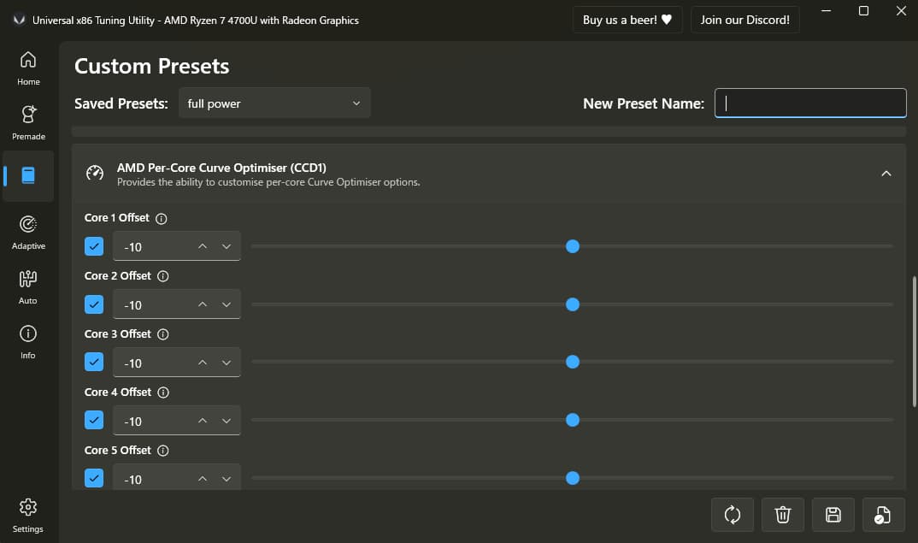Click the "New Preset Name:" label
Viewport: 918px width, 543px height.
644,103
